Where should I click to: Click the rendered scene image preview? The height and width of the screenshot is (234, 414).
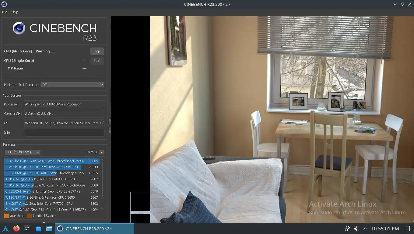pos(282,119)
